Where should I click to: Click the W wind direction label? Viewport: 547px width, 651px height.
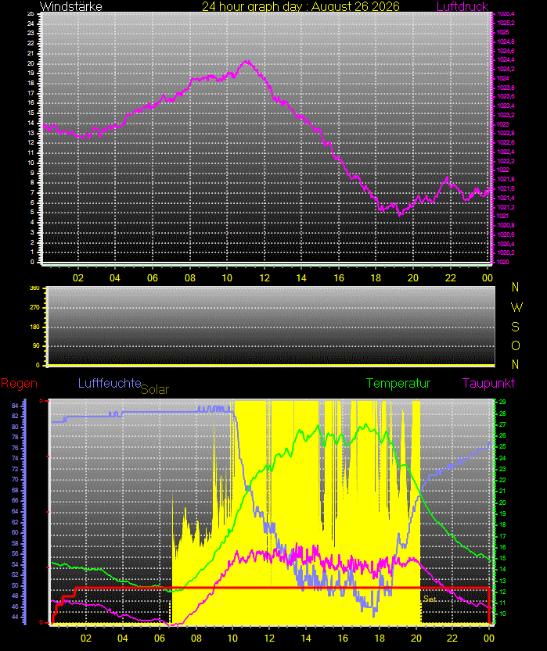tap(516, 307)
